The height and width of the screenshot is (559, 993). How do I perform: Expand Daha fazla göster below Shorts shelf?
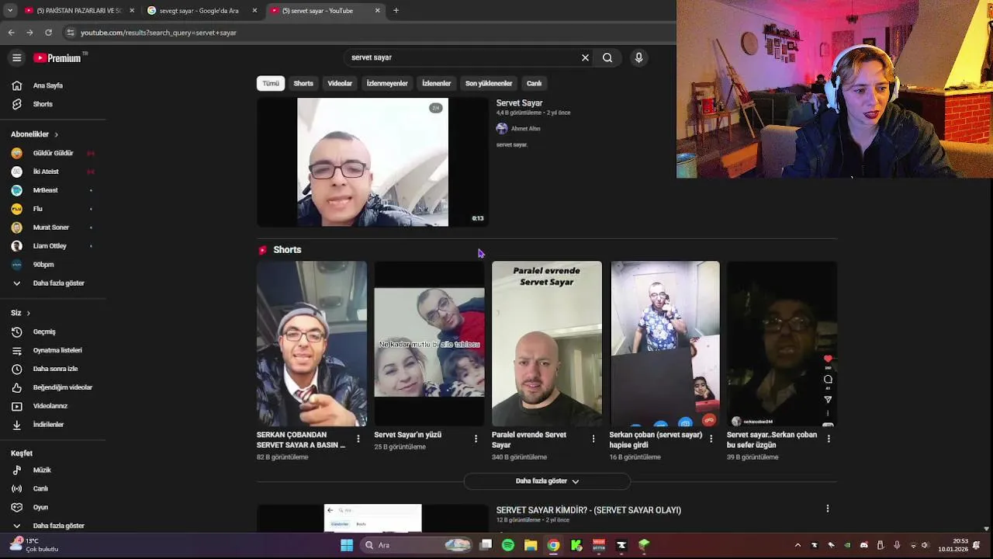pyautogui.click(x=547, y=481)
